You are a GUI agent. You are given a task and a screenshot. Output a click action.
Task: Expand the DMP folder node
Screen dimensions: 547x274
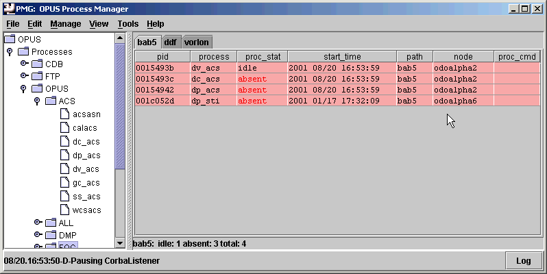pos(37,235)
